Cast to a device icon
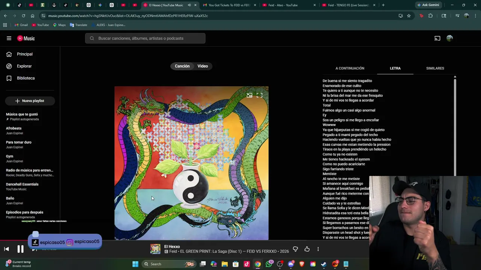The image size is (481, 270). 437,38
